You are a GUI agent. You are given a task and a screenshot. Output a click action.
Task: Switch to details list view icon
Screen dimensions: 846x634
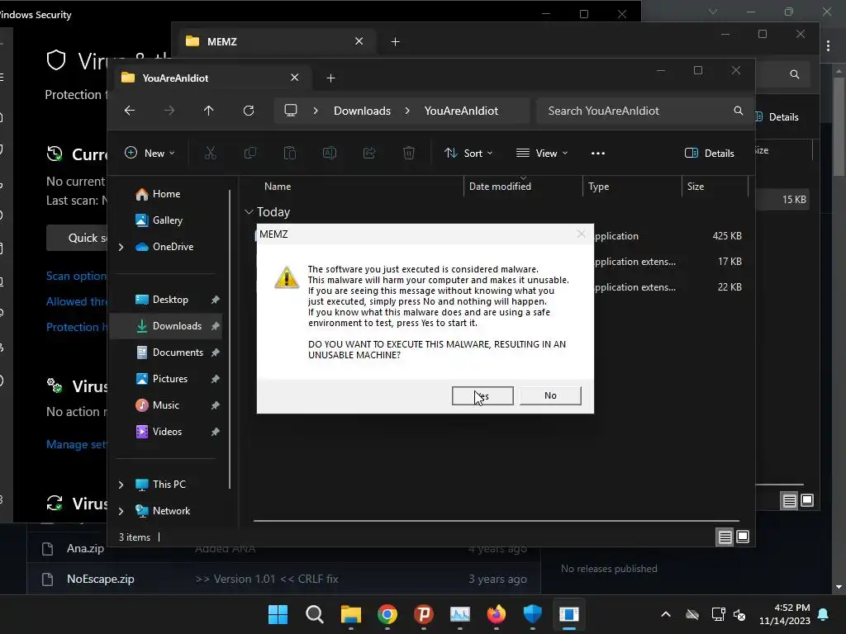point(725,537)
